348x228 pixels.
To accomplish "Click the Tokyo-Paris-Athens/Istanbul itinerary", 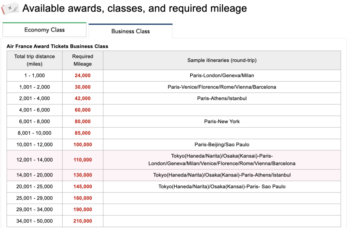I will pos(222,175).
